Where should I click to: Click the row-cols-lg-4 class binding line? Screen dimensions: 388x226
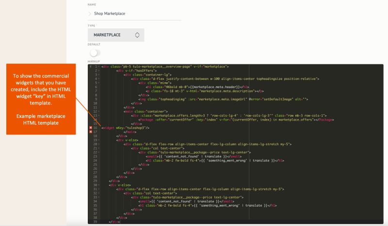229,116
